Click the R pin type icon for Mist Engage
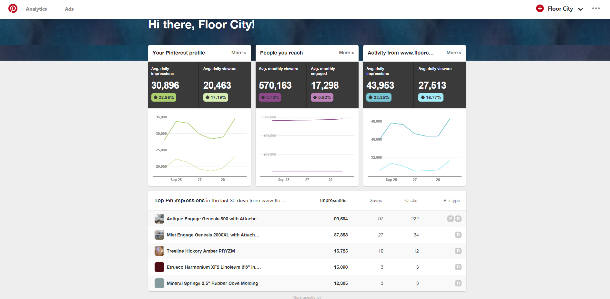The height and width of the screenshot is (299, 610). tap(458, 235)
